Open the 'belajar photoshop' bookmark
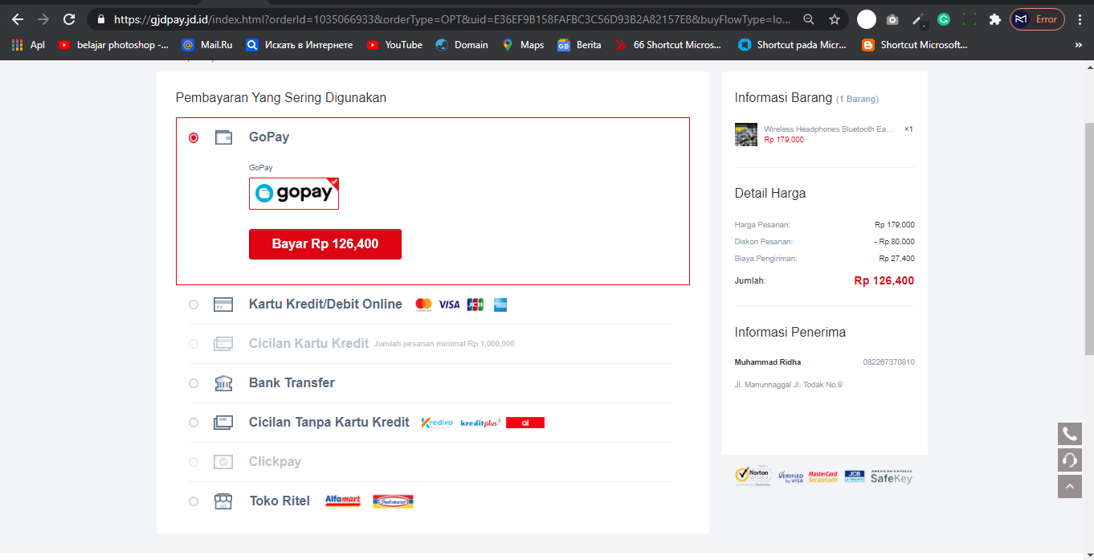Viewport: 1094px width, 560px height. pos(113,45)
